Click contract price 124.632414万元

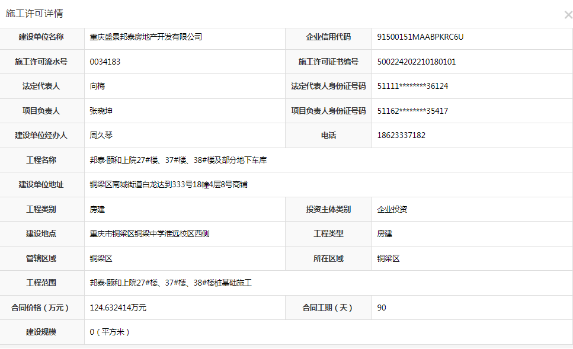tap(118, 308)
